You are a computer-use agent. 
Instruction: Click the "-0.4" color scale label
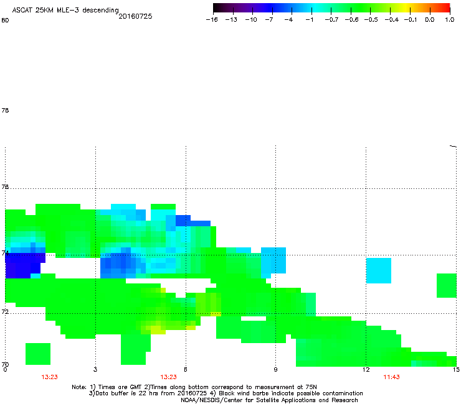point(392,20)
